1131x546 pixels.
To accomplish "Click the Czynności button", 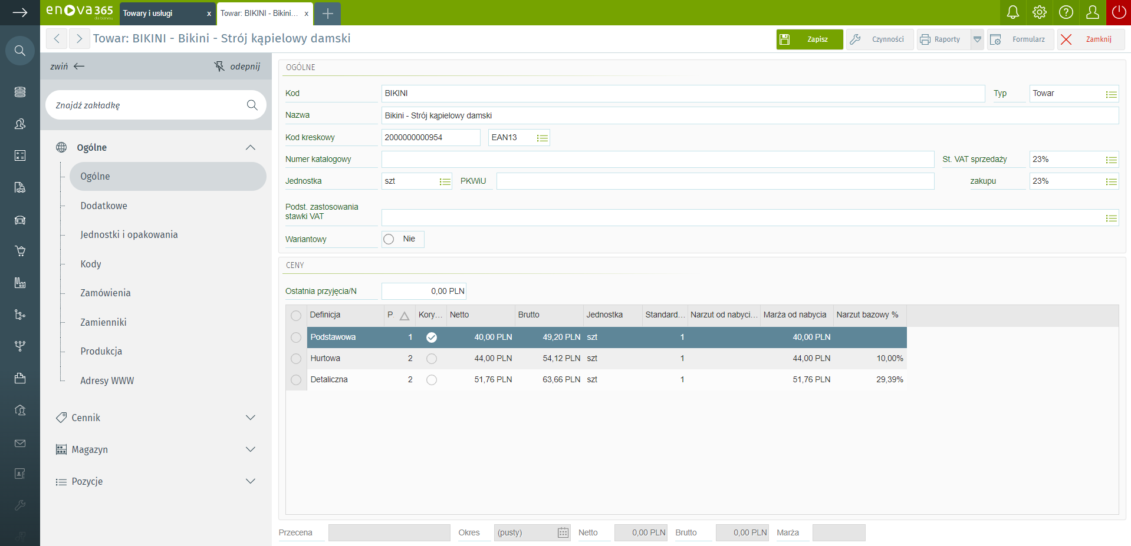I will pyautogui.click(x=879, y=39).
